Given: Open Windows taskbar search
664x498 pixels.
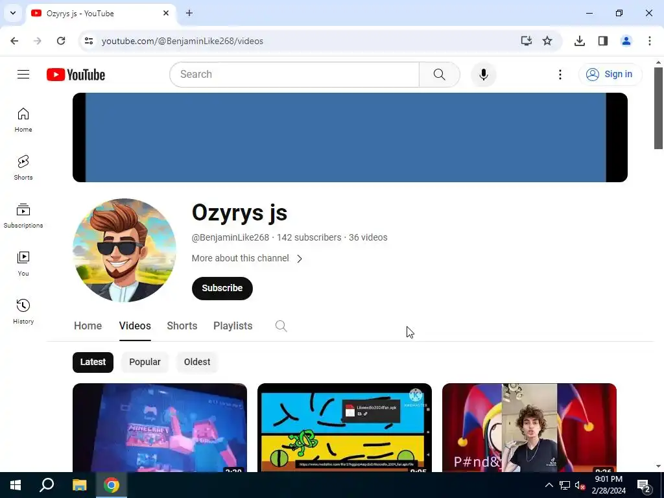Looking at the screenshot, I should (x=47, y=485).
